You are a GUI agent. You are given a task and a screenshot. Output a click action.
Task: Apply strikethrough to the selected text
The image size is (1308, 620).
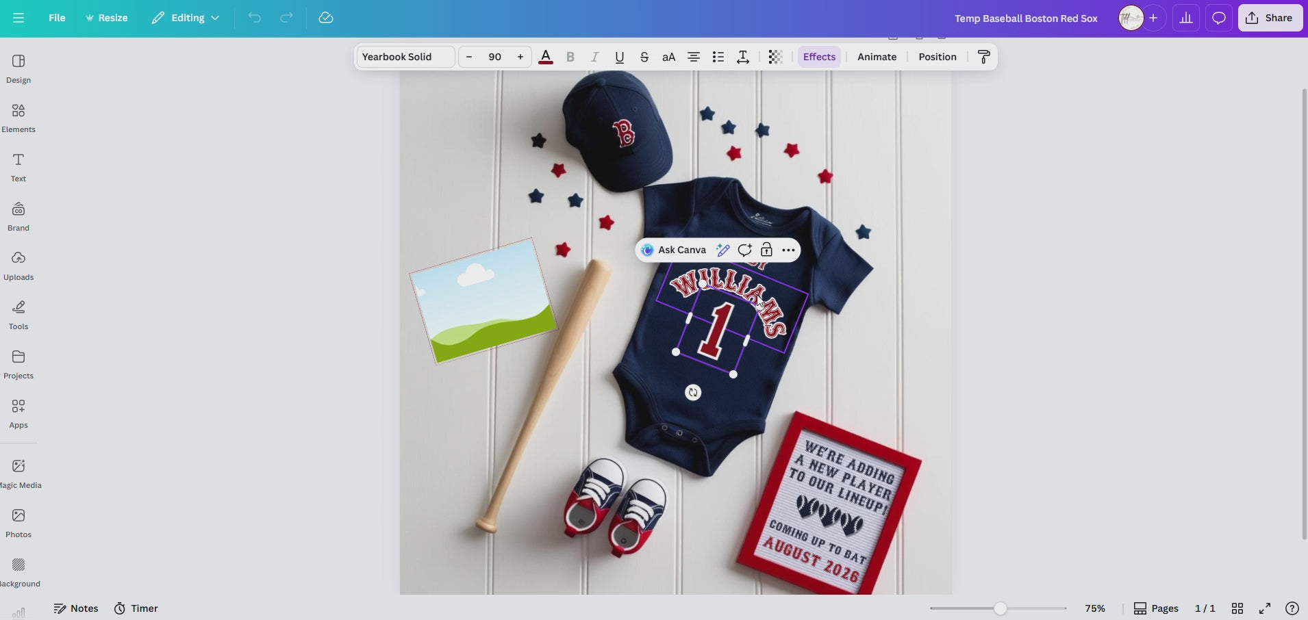644,57
